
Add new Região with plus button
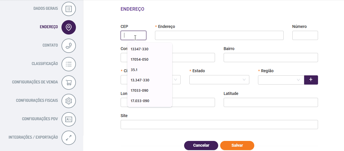click(311, 80)
